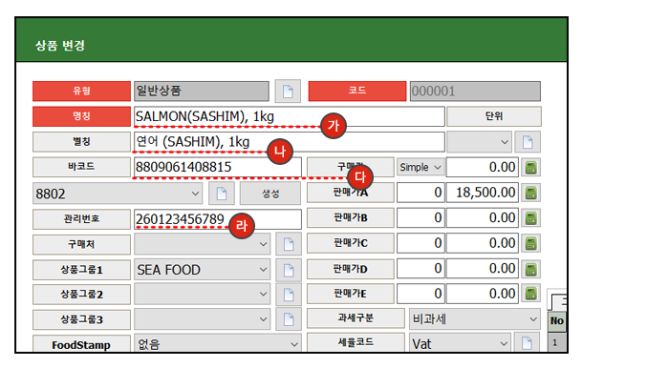Click the document icon next to 일반상품 type field
The height and width of the screenshot is (368, 647).
coord(288,91)
